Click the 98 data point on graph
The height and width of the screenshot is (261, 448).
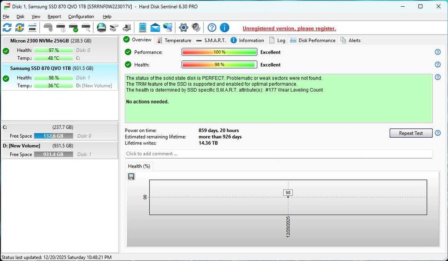tap(288, 197)
